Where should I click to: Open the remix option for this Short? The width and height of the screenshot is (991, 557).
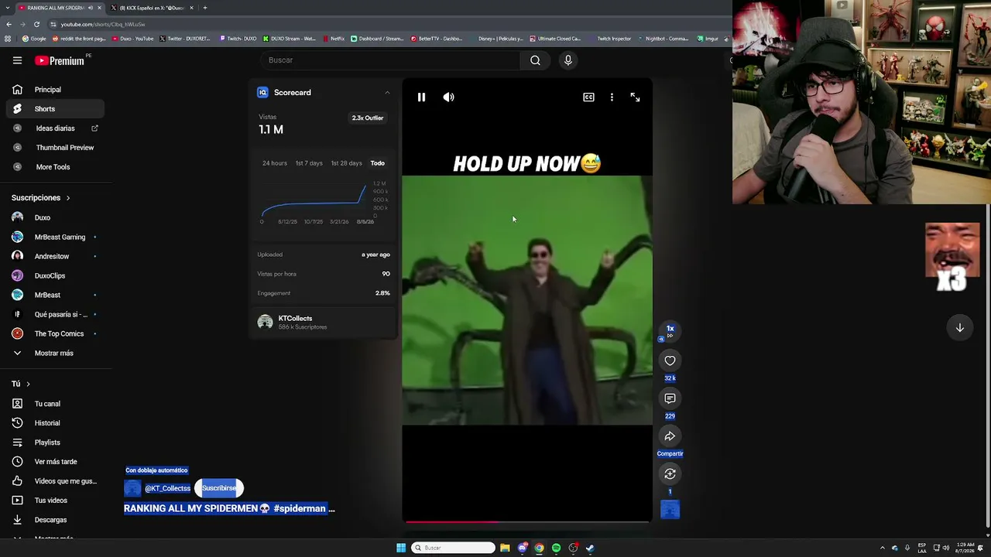click(x=670, y=474)
